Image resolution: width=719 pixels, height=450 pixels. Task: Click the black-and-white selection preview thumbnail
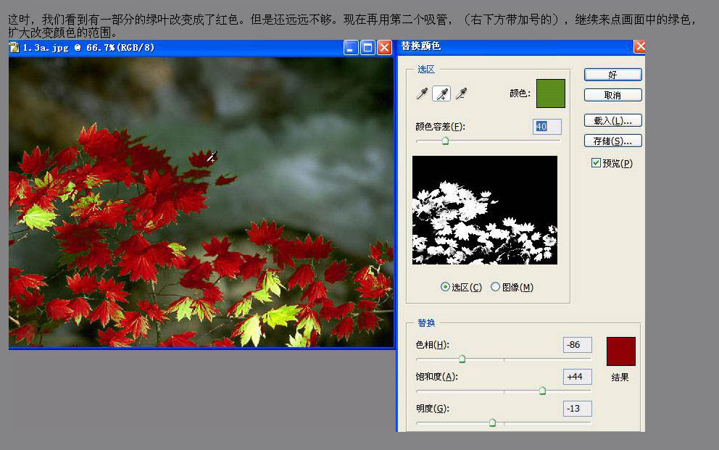click(485, 210)
